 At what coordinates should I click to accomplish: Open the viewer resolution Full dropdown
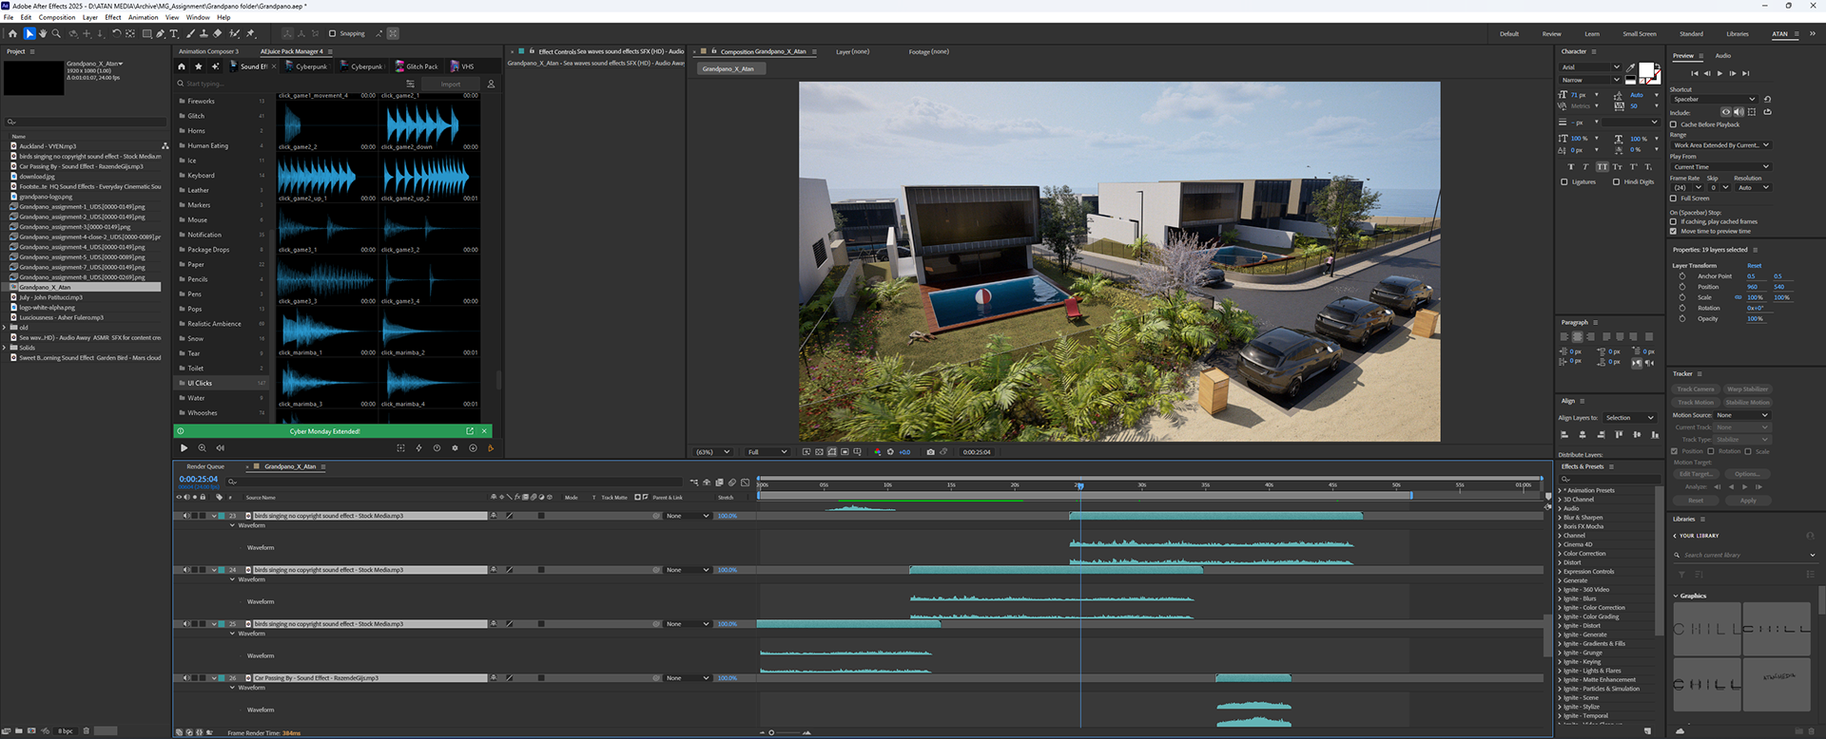pyautogui.click(x=767, y=452)
